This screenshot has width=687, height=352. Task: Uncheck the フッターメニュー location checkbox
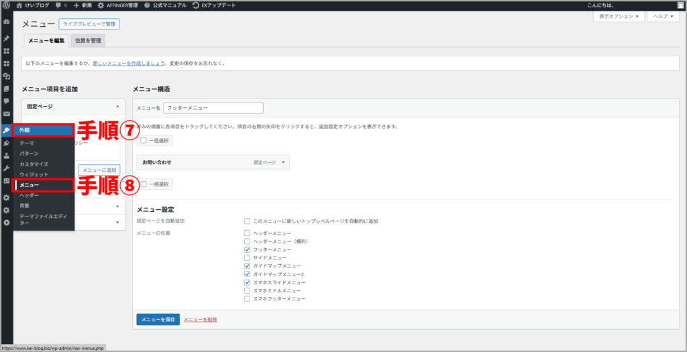[x=248, y=249]
